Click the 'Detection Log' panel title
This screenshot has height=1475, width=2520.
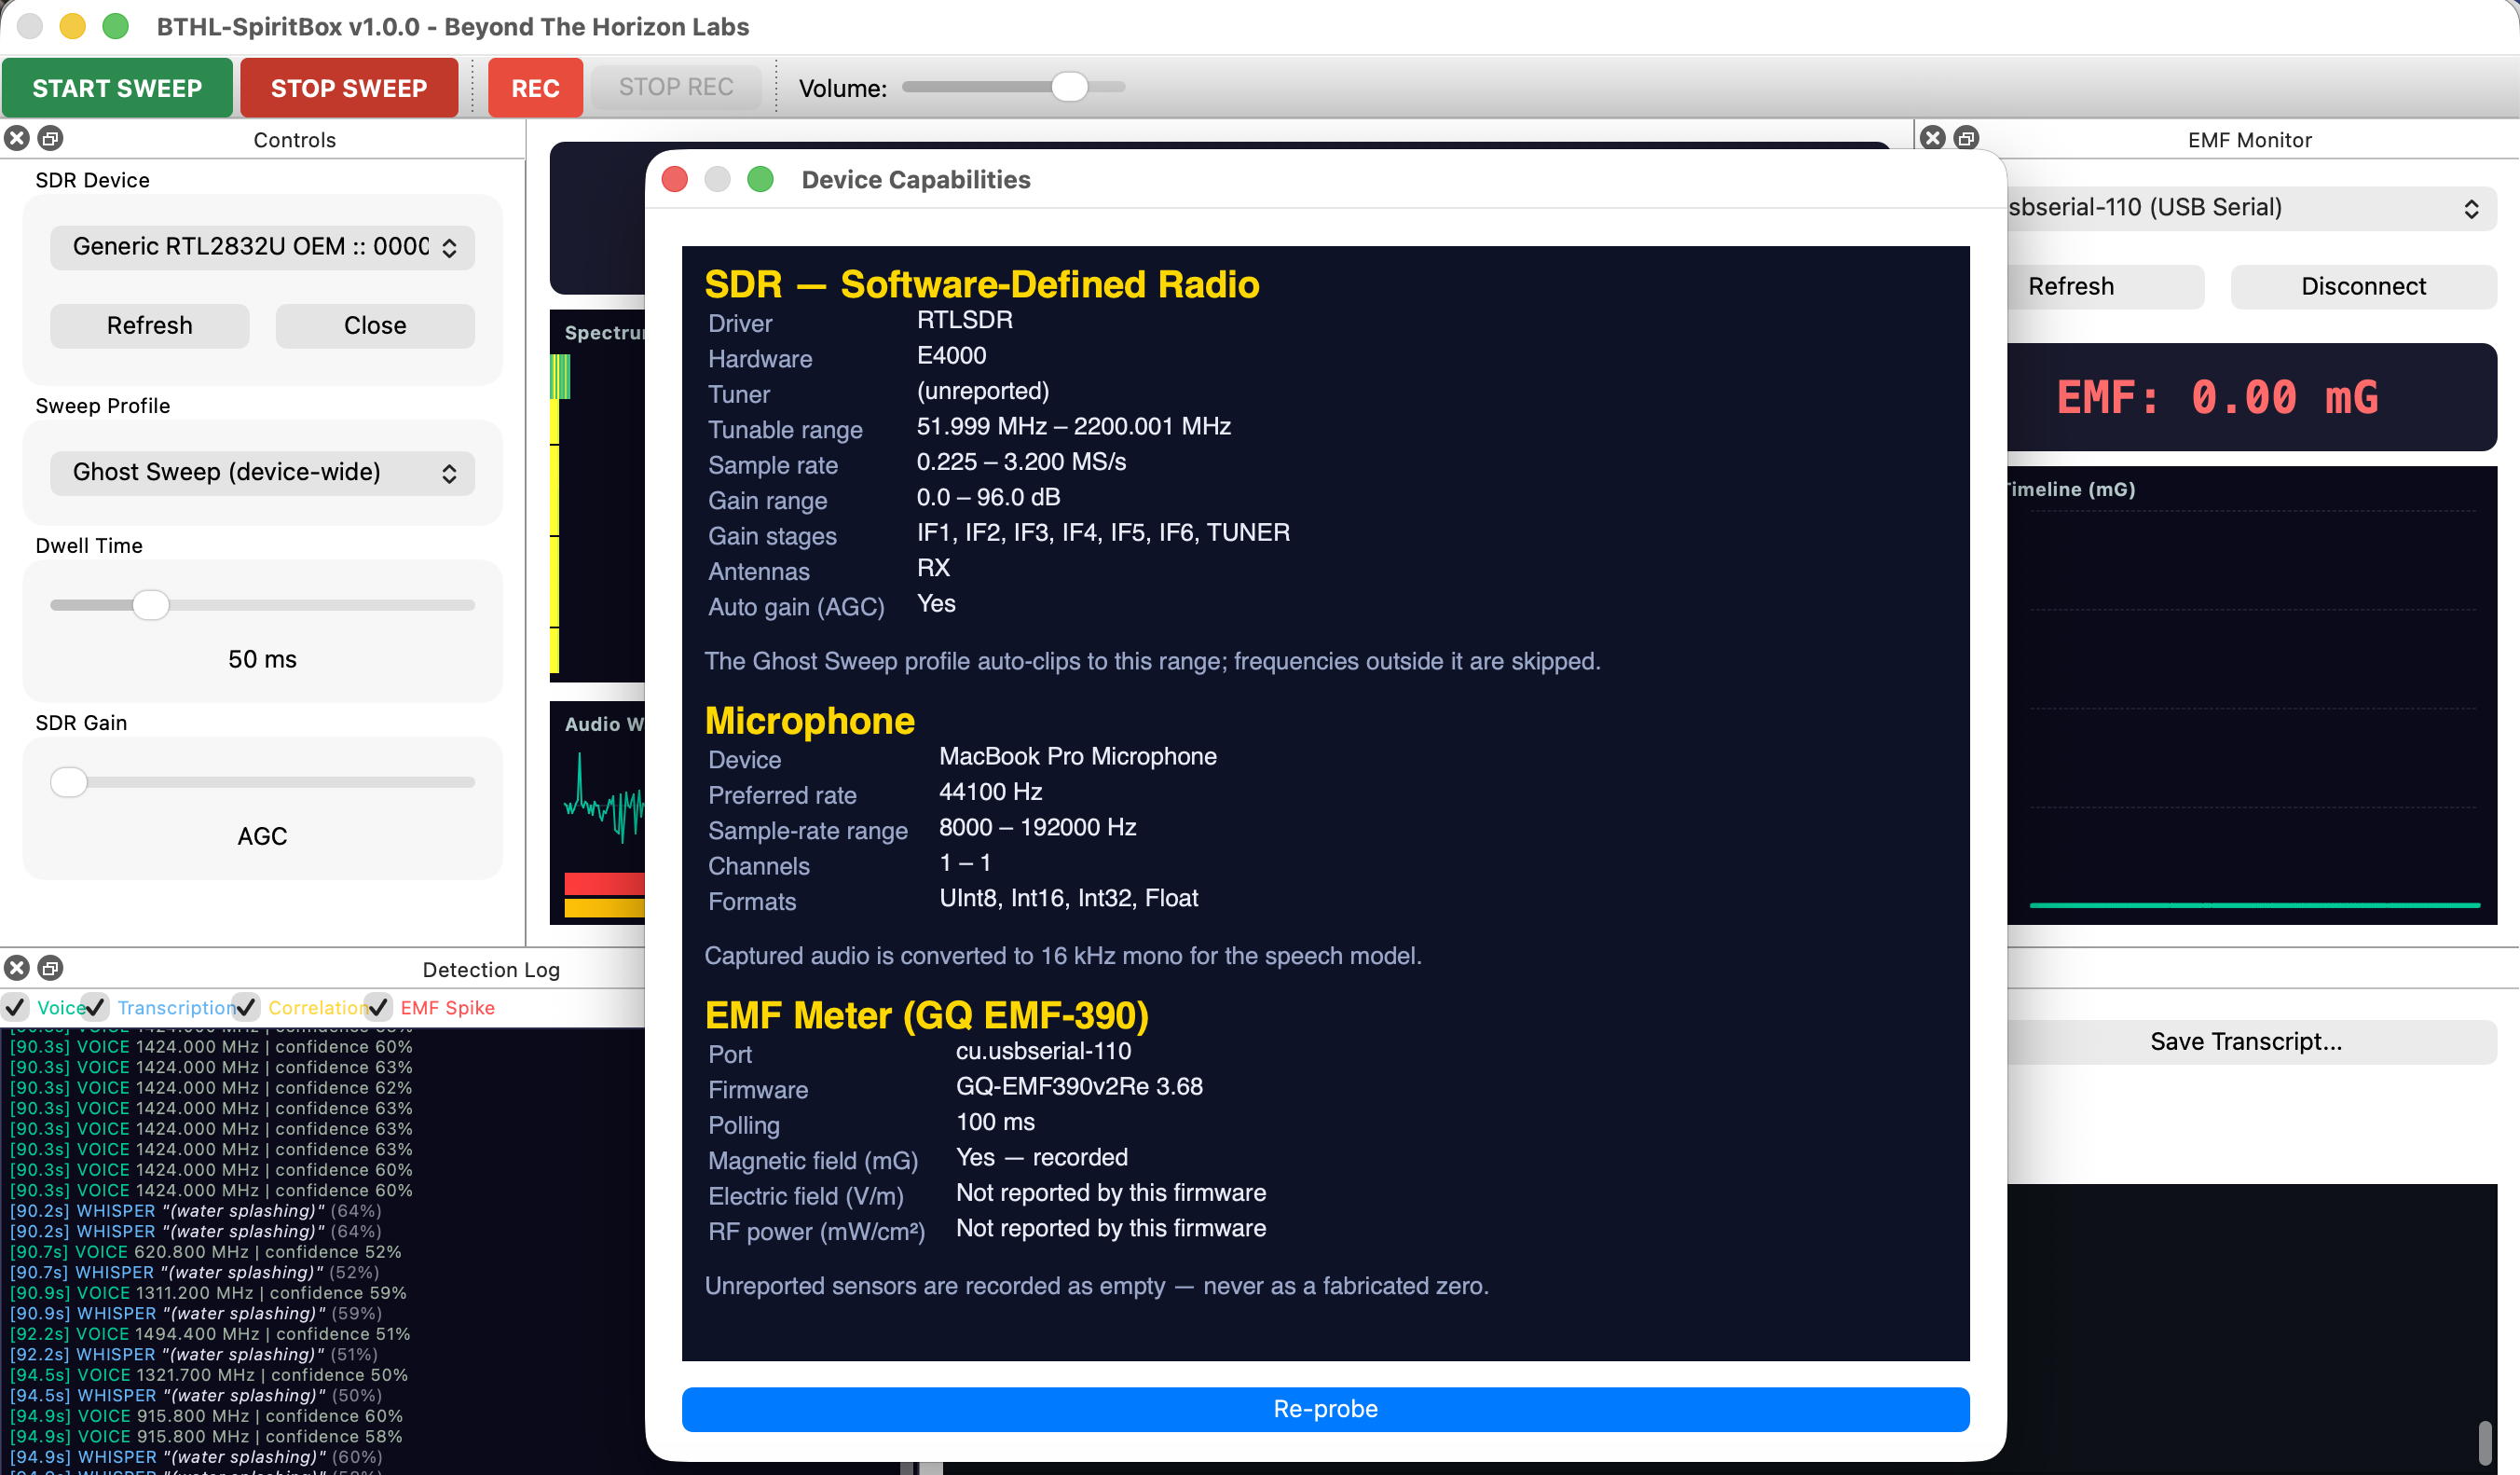click(x=491, y=969)
